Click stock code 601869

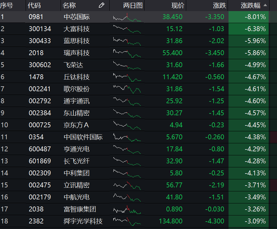click(x=40, y=161)
